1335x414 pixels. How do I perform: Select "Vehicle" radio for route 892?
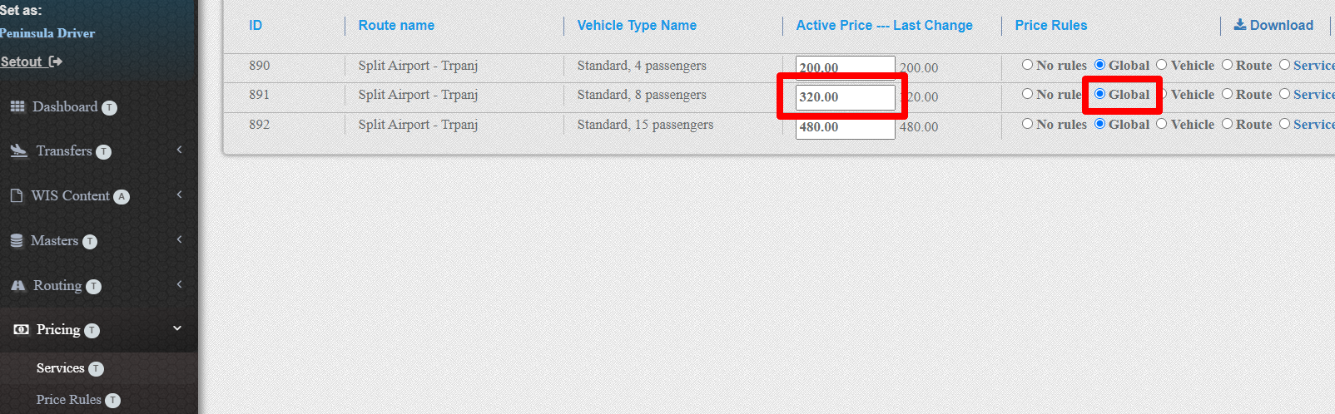1162,124
